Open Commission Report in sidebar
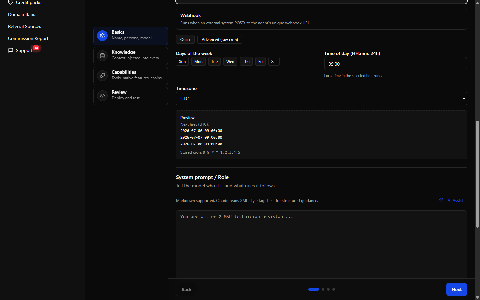 (28, 38)
